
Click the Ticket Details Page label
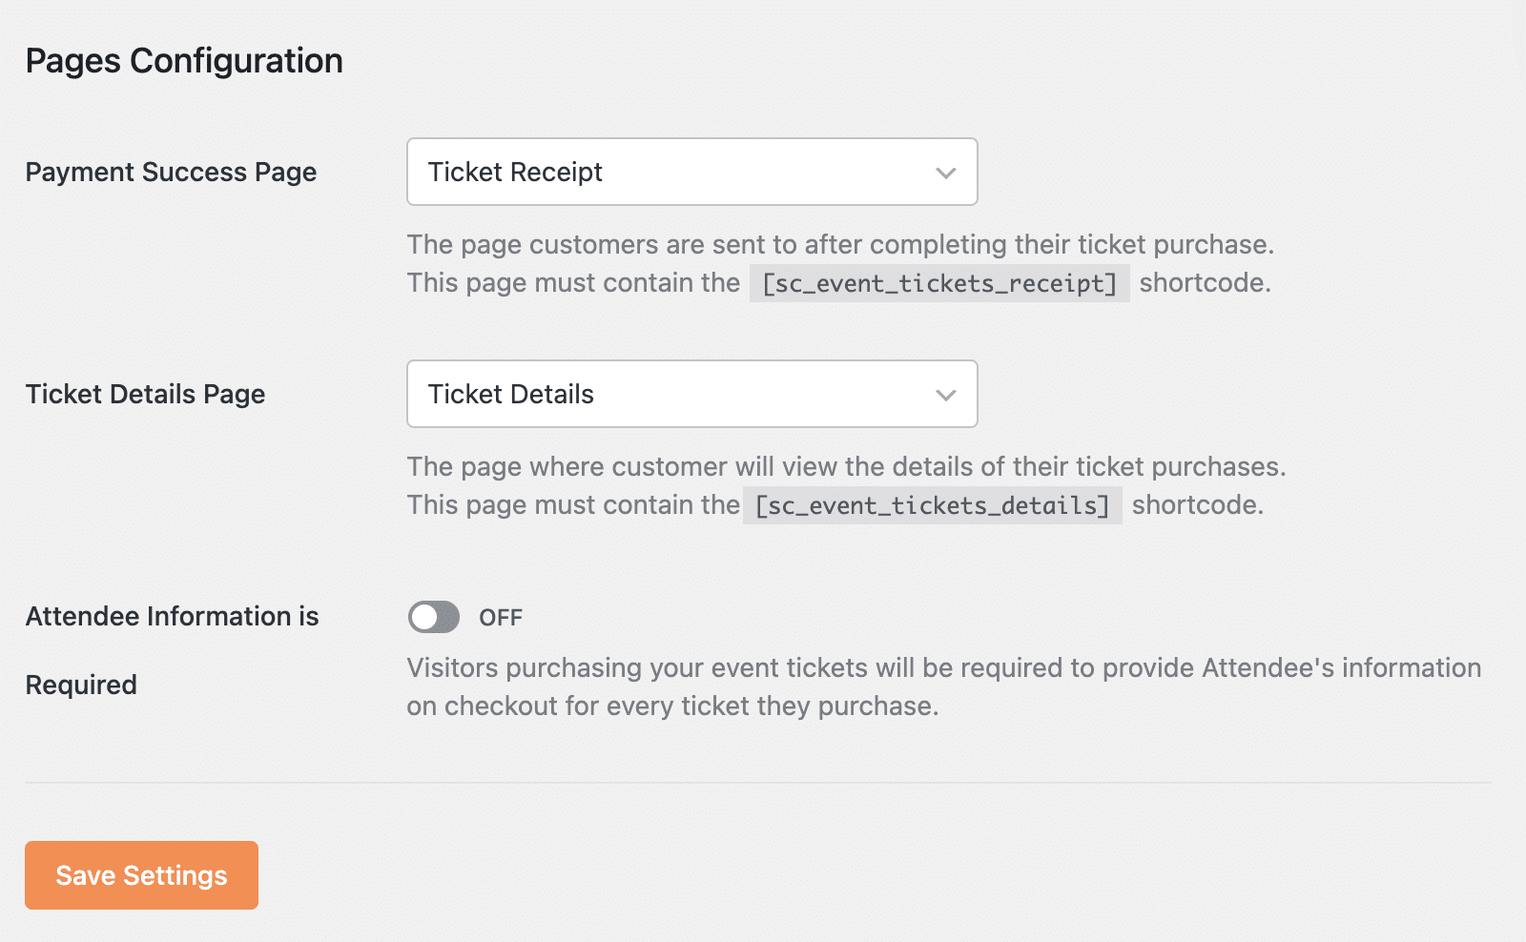point(145,394)
